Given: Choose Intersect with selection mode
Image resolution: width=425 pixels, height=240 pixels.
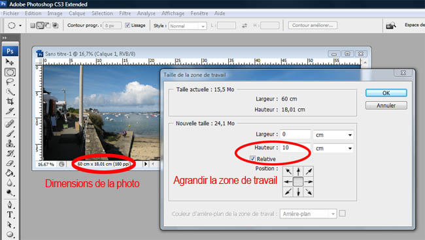Looking at the screenshot, I should [x=56, y=25].
